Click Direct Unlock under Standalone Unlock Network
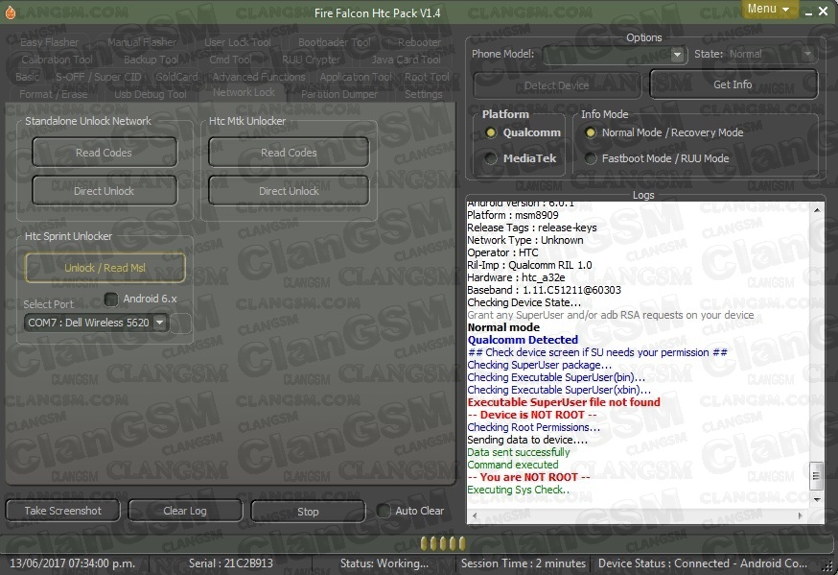The height and width of the screenshot is (575, 838). click(105, 191)
